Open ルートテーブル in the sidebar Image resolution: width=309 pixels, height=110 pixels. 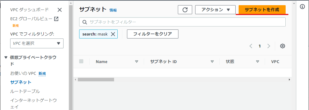point(25,91)
